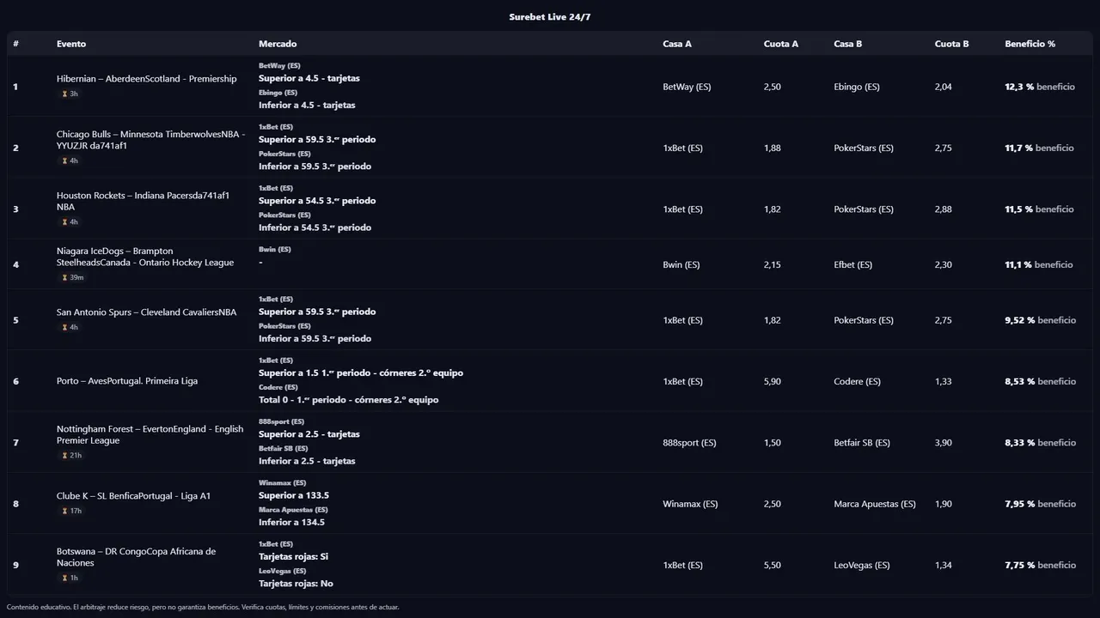This screenshot has height=618, width=1100.
Task: Click the hourglass icon under San Antonio Spurs
Action: point(64,328)
